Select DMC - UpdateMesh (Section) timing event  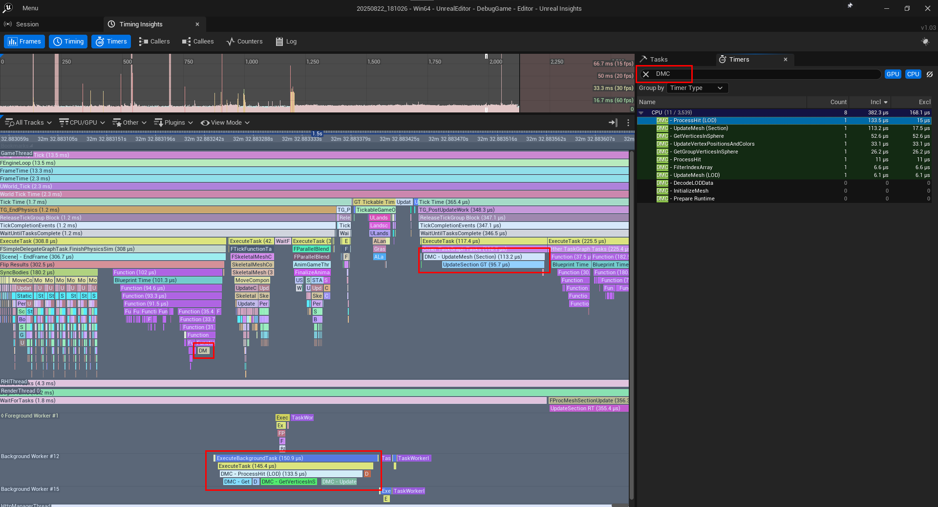coord(484,257)
